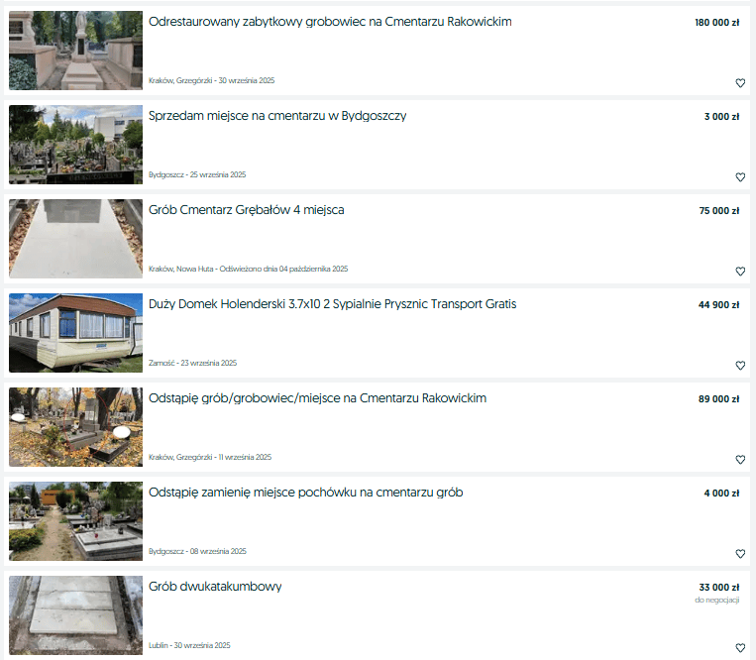Viewport: 756px width, 660px height.
Task: View the restored tomb statue thumbnail
Action: [x=75, y=51]
